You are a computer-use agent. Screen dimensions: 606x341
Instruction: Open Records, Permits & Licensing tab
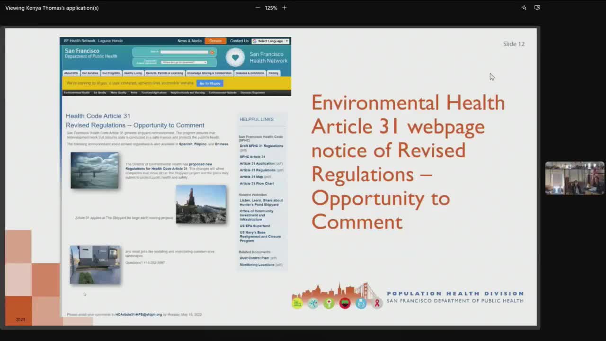164,73
